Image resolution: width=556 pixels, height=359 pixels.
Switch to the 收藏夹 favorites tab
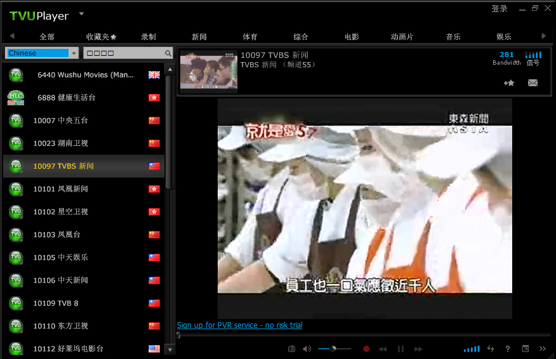(101, 37)
